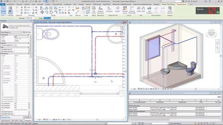Click the red Delete icon in Modify panel
This screenshot has width=223, height=125.
click(x=66, y=13)
